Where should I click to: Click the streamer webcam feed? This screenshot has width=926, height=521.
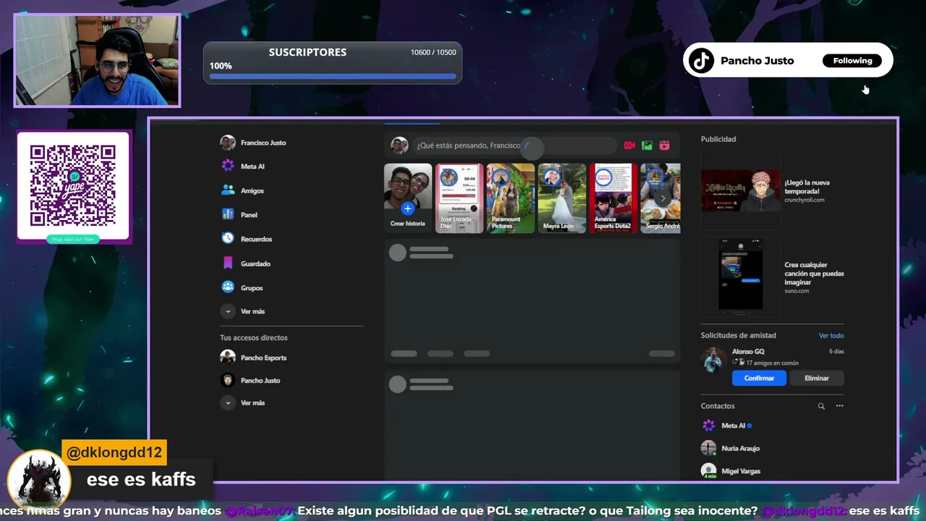tap(97, 61)
